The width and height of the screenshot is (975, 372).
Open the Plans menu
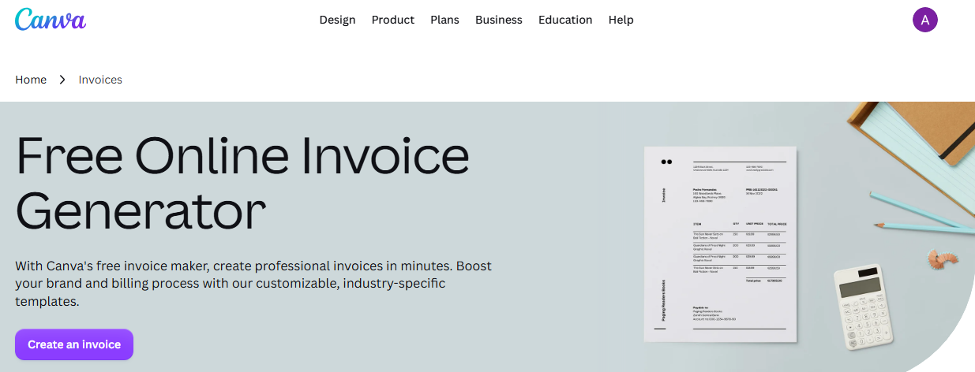(x=444, y=20)
